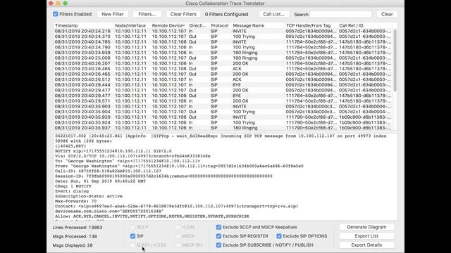
Task: Click the NOTIFY sip line in detail pane
Action: pyautogui.click(x=113, y=151)
